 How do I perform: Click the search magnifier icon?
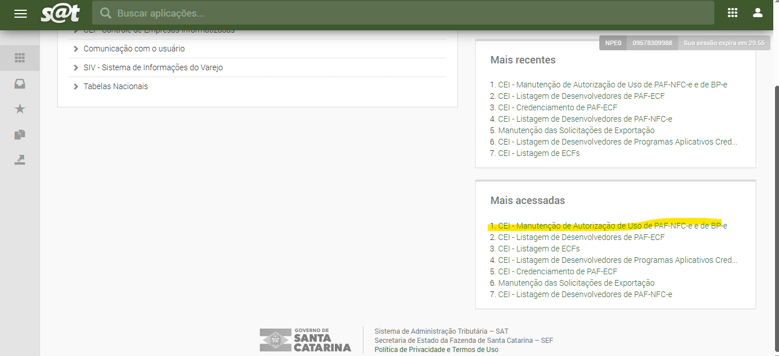pyautogui.click(x=105, y=13)
